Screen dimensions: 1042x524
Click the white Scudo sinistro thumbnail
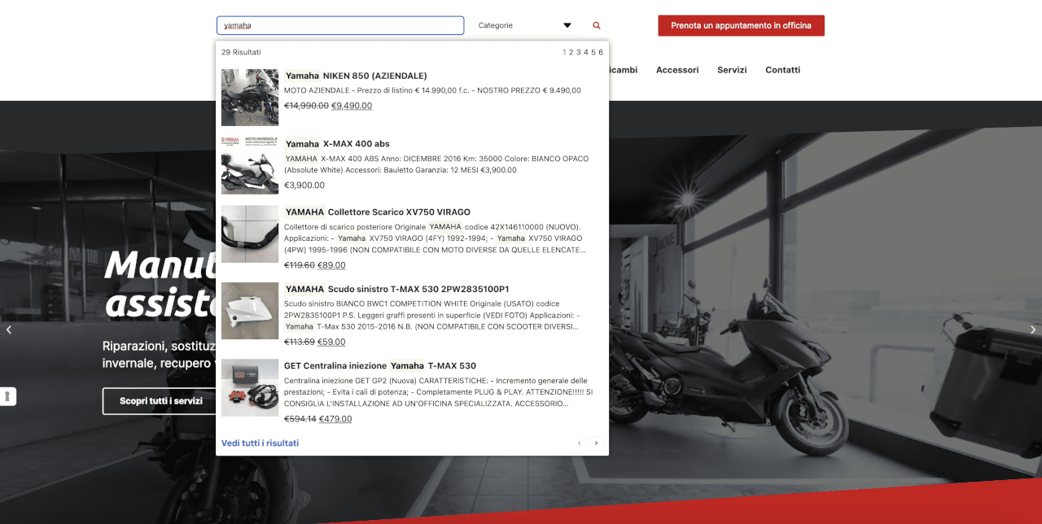(250, 310)
